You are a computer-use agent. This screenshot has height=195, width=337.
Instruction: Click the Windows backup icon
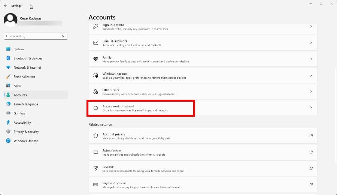pos(95,75)
